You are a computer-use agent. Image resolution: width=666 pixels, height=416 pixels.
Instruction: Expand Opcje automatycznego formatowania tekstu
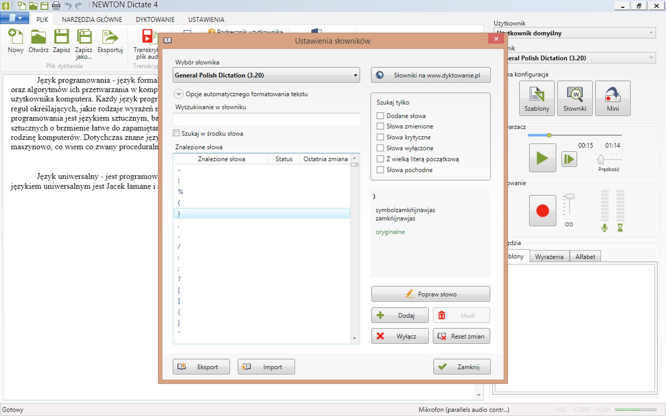[179, 94]
